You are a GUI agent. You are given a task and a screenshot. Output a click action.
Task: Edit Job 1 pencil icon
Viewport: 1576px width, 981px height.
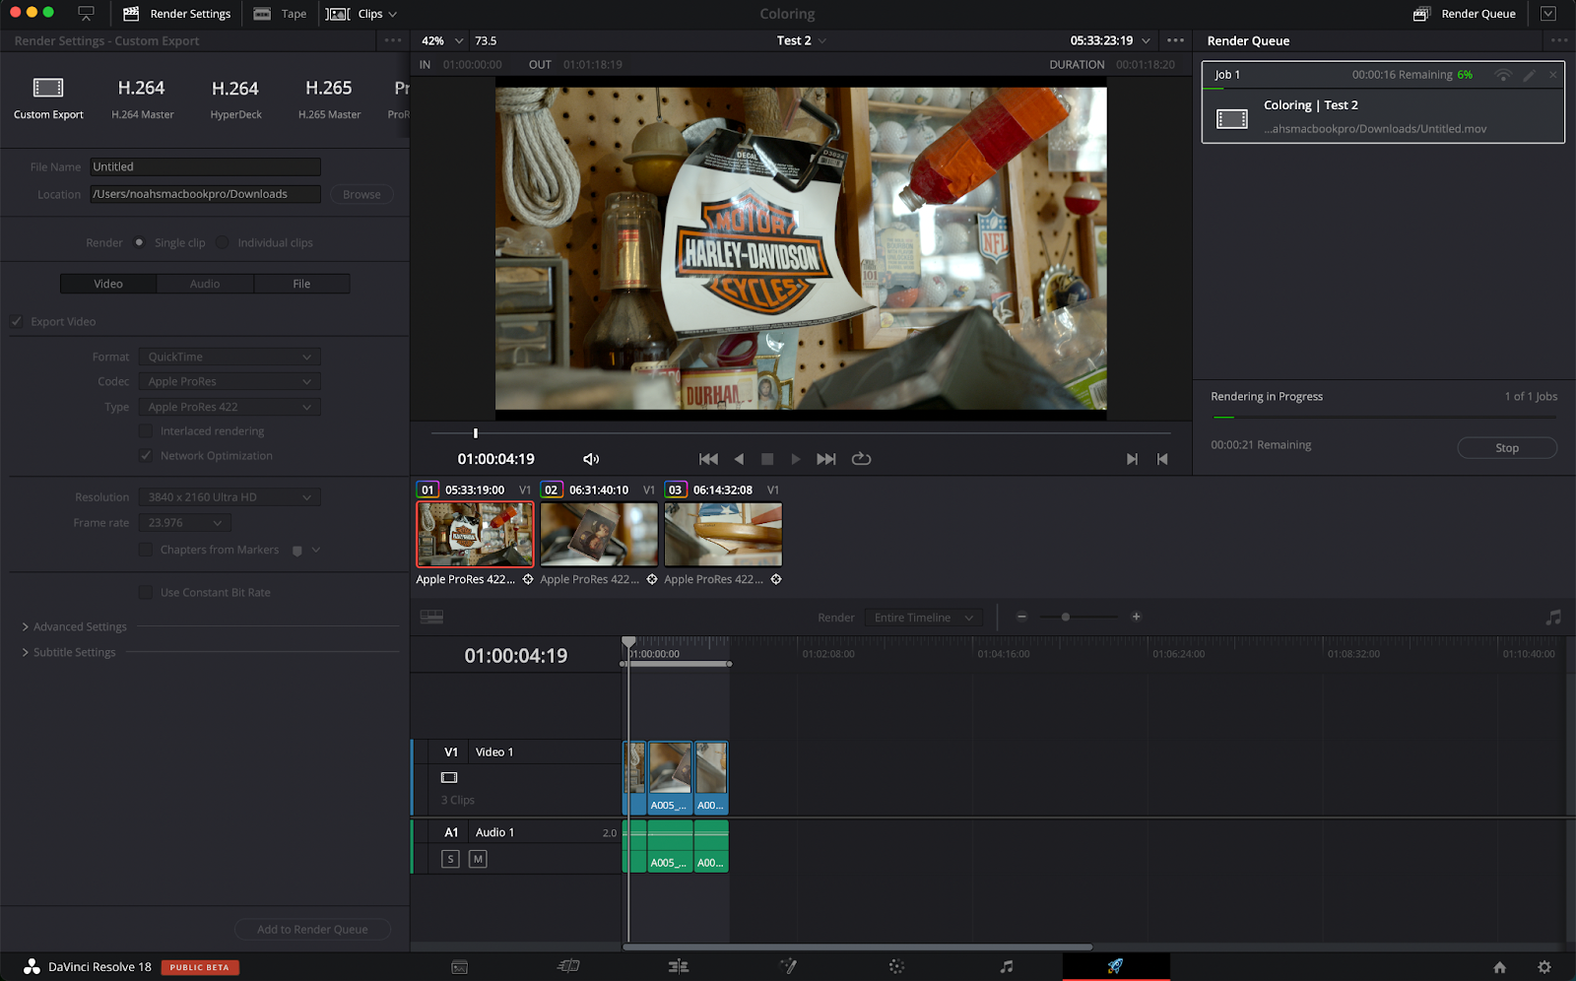1529,75
